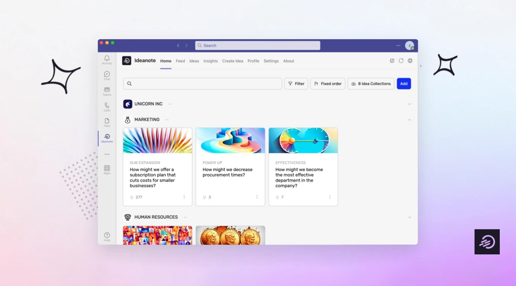Open the Activity bell in sidebar
This screenshot has width=516, height=286.
tap(107, 60)
